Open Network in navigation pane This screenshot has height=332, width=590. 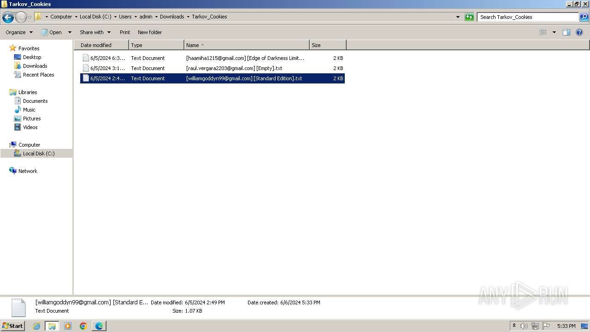[x=28, y=171]
